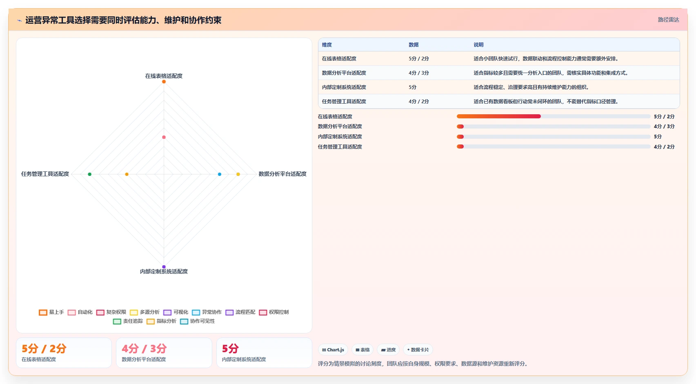Click the table value 5分 in 内部定制系统 row
This screenshot has width=696, height=384.
pos(412,87)
